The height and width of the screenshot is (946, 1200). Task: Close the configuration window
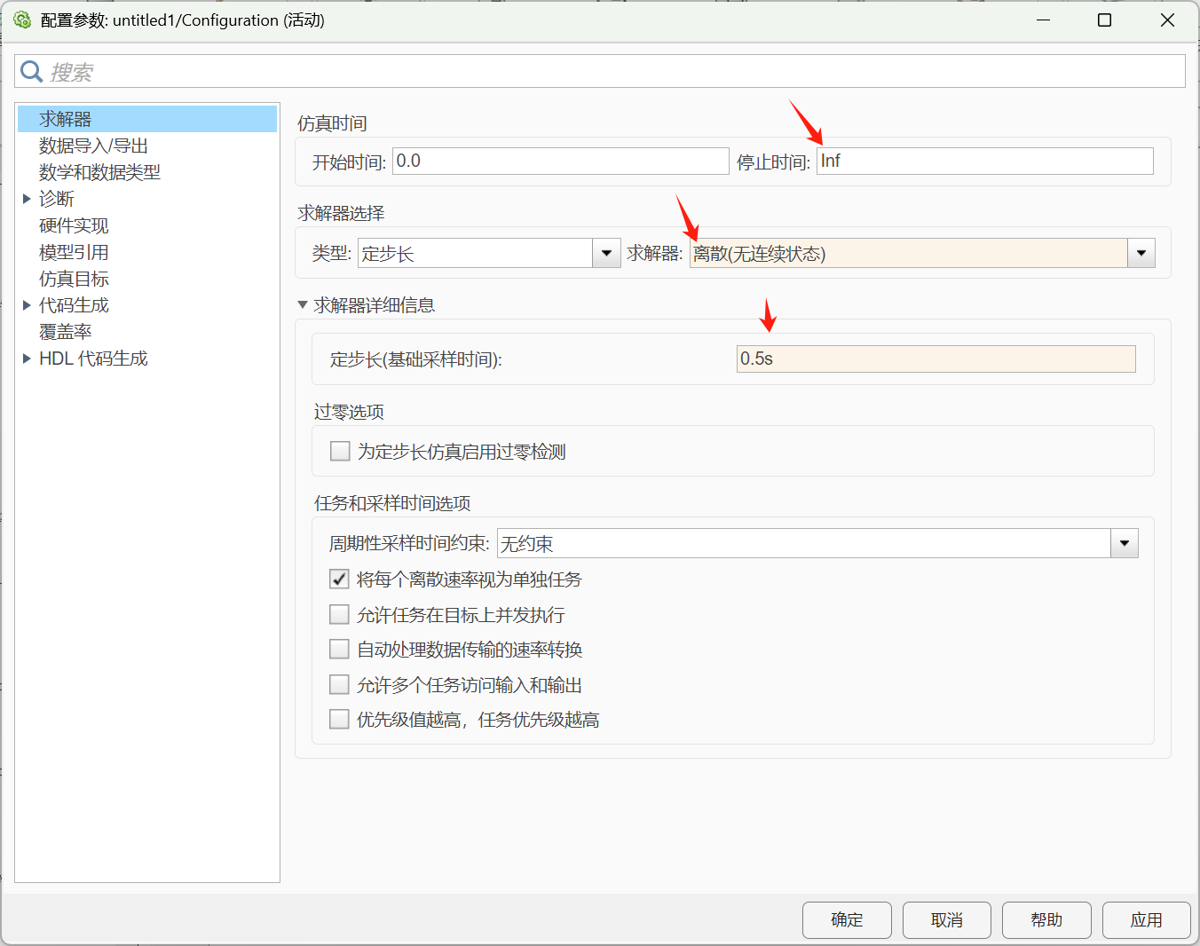[x=1167, y=20]
